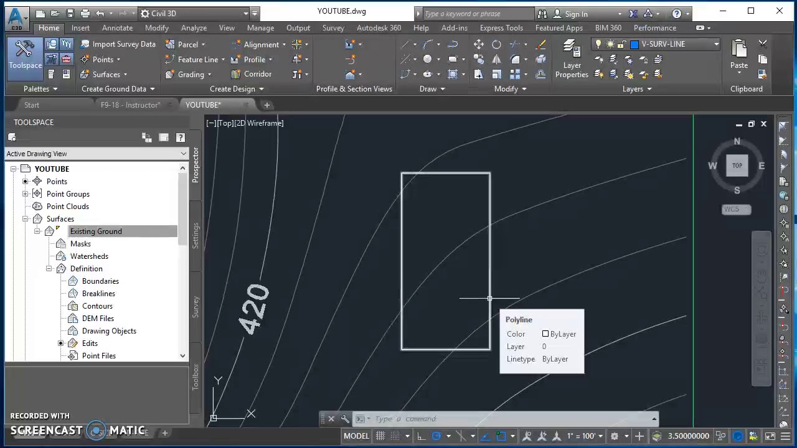The width and height of the screenshot is (797, 448).
Task: Collapse the Definition tree node
Action: click(x=49, y=269)
